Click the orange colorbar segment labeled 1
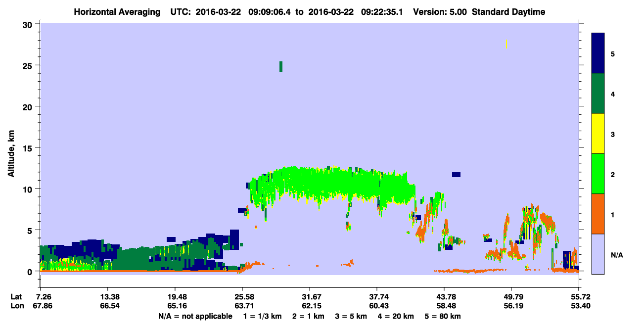This screenshot has height=330, width=643. tap(598, 214)
